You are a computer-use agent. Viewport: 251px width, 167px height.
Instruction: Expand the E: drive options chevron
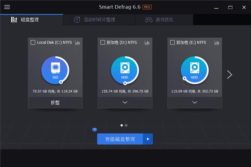tap(195, 102)
